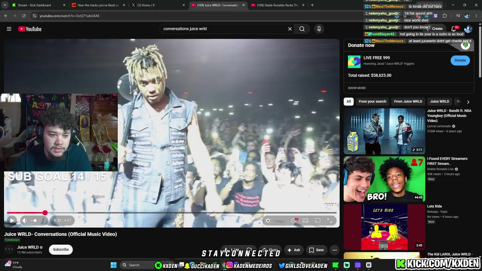This screenshot has width=482, height=271.
Task: Run search with magnifying glass button
Action: [302, 29]
